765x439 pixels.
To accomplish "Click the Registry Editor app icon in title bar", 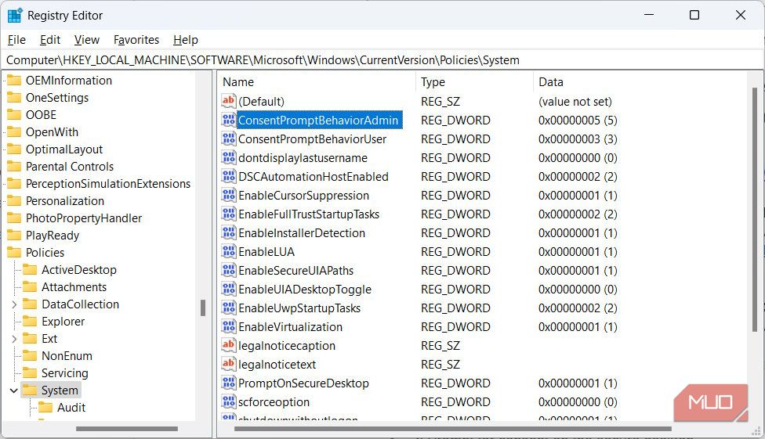I will [15, 15].
